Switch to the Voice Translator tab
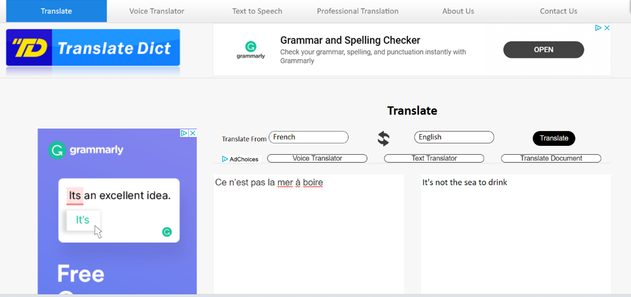Viewport: 631px width, 297px height. coord(156,11)
